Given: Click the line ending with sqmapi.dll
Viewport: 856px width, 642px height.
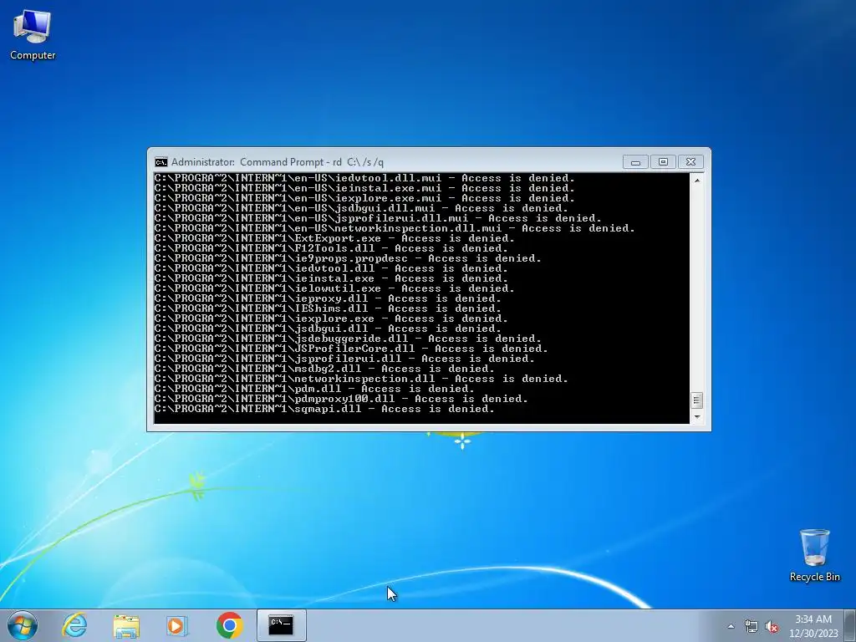Looking at the screenshot, I should tap(324, 409).
